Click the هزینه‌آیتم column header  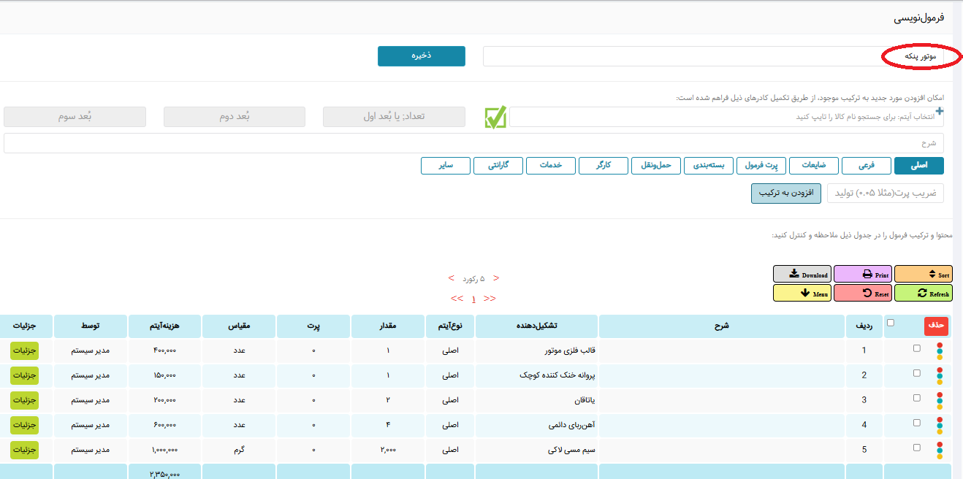pos(164,326)
